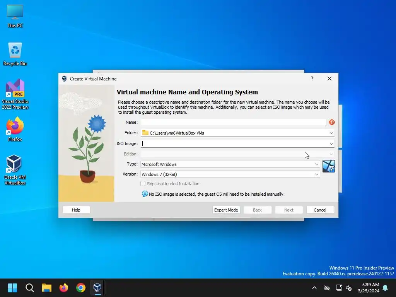Click the disabled Edition dropdown
Image resolution: width=396 pixels, height=297 pixels.
237,154
